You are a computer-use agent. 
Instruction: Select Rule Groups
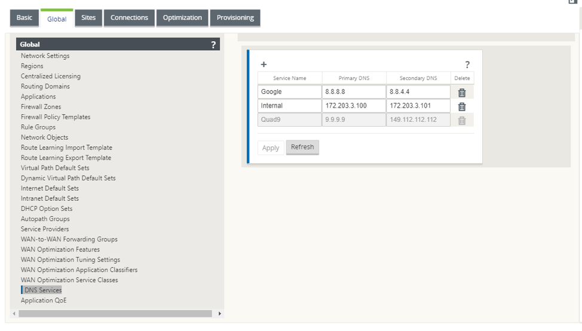point(38,127)
